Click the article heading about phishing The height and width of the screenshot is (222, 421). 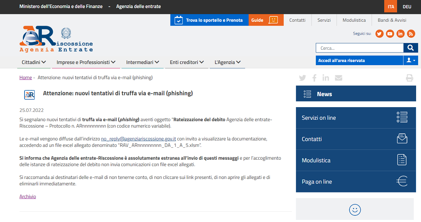pos(118,93)
